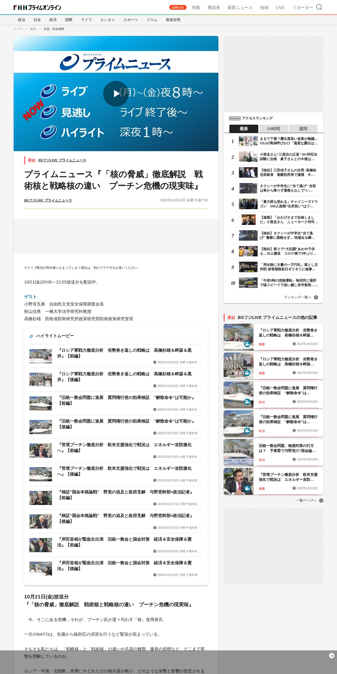Viewport: 337px width, 674px height.
Task: Select the 政治 category
Action: click(22, 20)
